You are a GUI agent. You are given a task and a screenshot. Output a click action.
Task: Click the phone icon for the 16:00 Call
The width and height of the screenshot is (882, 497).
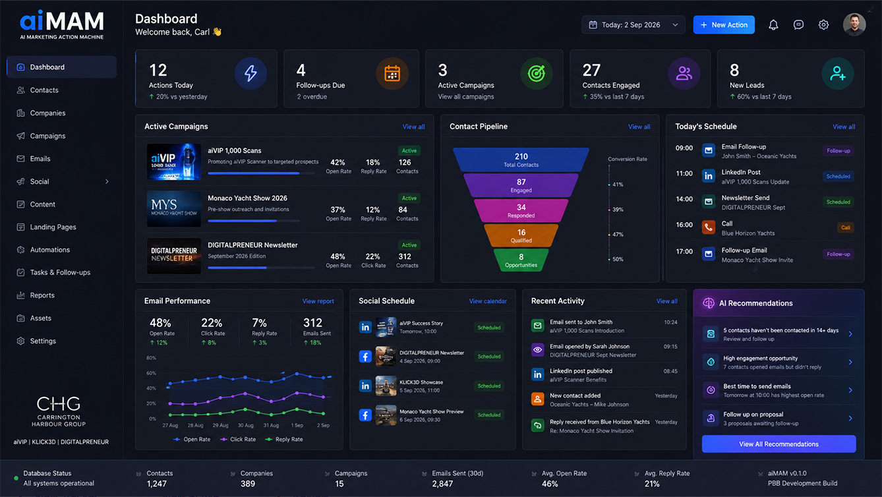point(709,227)
